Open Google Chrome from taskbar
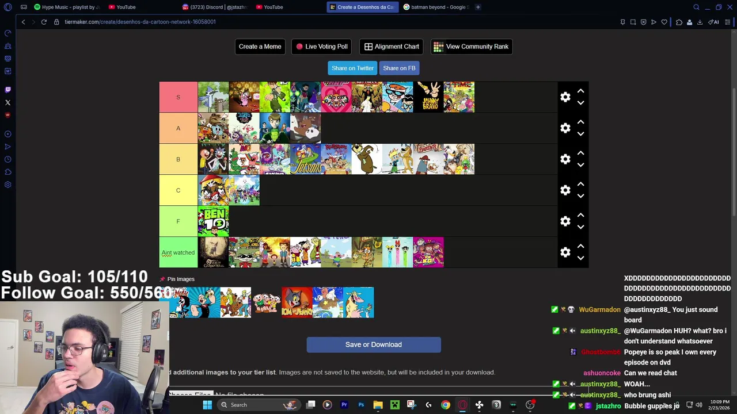The image size is (737, 414). tap(446, 405)
